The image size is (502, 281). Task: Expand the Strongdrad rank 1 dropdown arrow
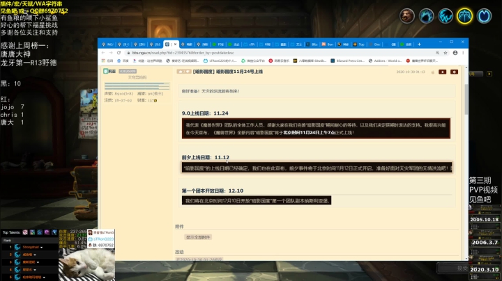[42, 248]
